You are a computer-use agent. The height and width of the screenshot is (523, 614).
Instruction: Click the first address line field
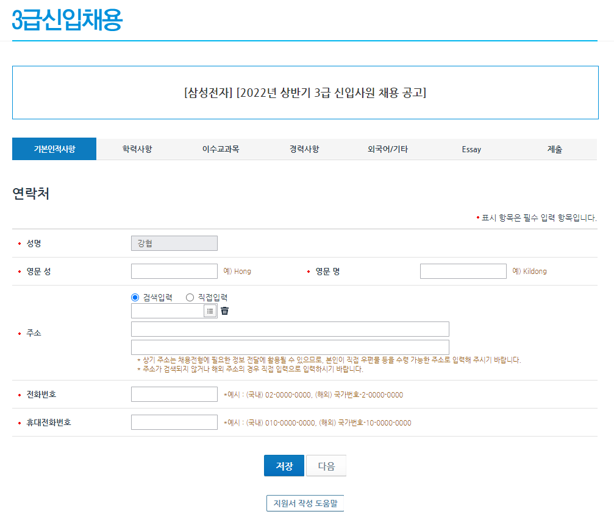click(x=290, y=329)
